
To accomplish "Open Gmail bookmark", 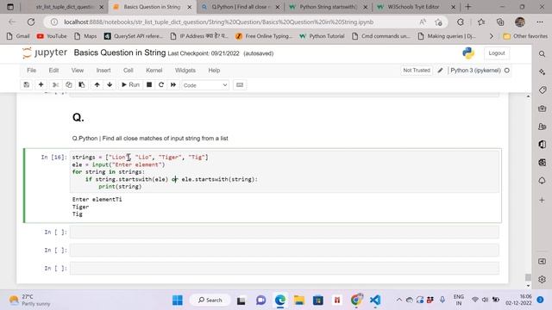I will 18,36.
